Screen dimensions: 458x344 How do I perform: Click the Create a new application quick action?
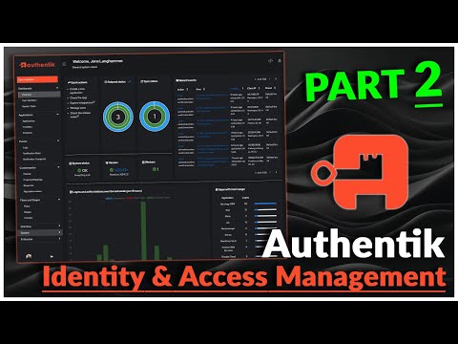pos(78,91)
